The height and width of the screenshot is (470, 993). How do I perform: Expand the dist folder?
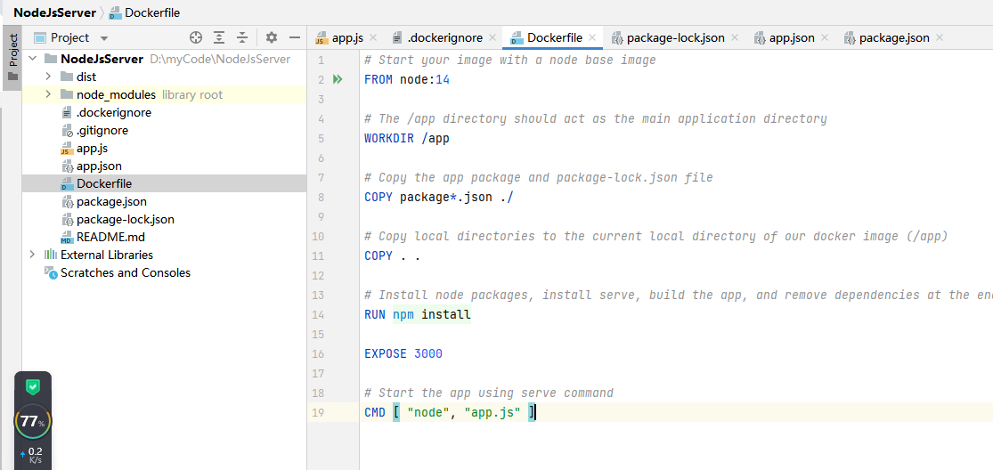tap(48, 77)
